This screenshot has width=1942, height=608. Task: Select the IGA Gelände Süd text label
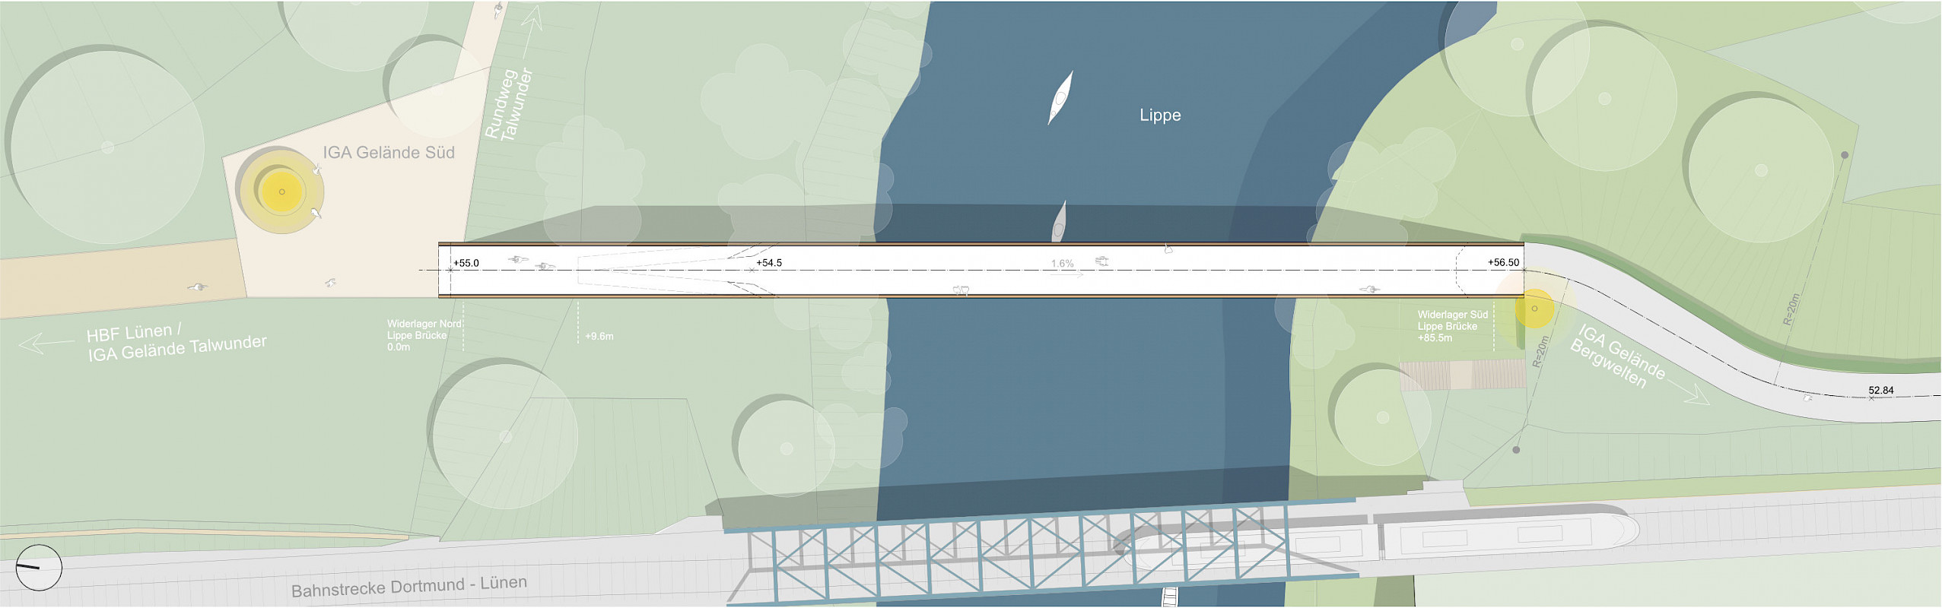click(x=388, y=153)
